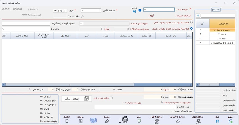Open جزئیات (details) icon
Viewport: 239px width, 125px height.
tap(80, 121)
